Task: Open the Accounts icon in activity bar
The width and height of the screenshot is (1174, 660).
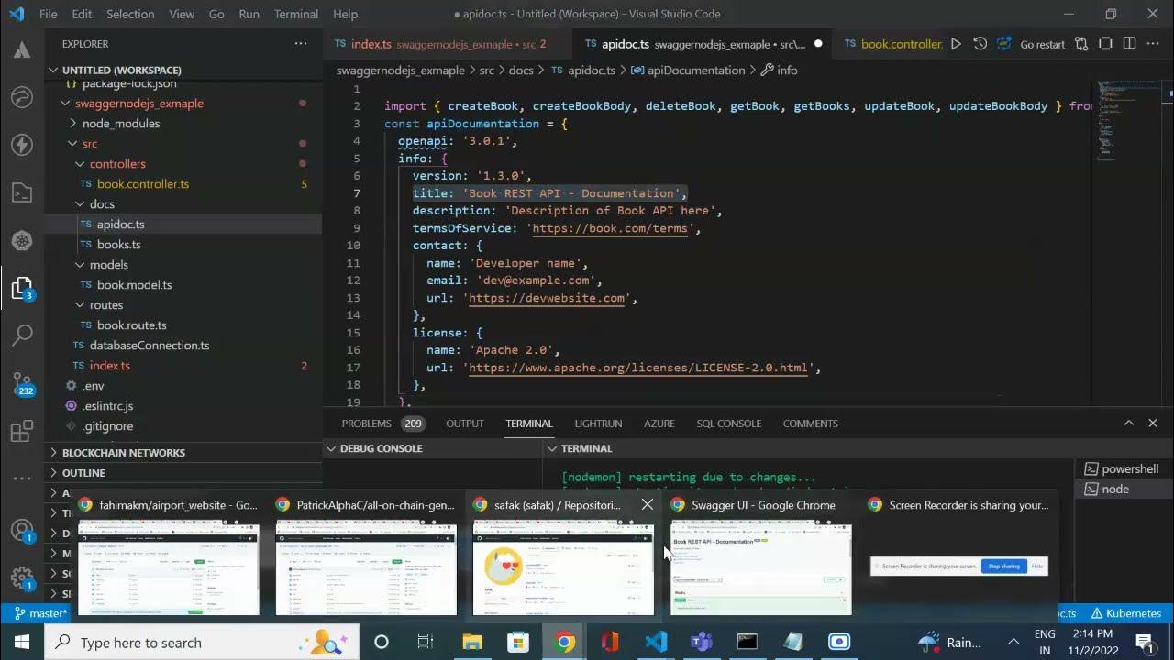Action: point(22,532)
